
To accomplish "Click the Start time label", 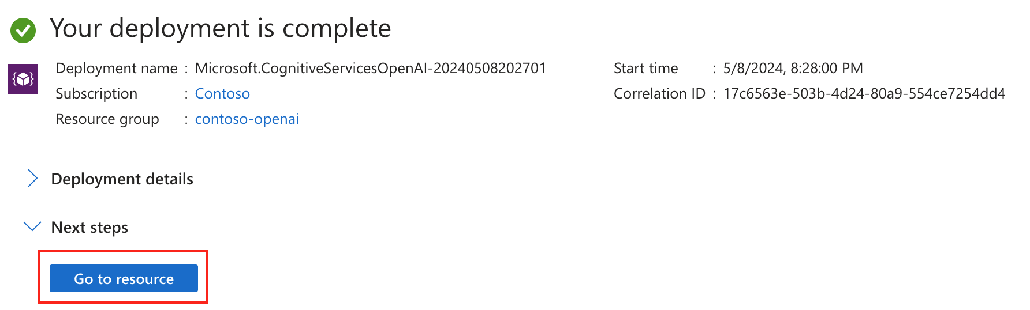I will (x=645, y=69).
